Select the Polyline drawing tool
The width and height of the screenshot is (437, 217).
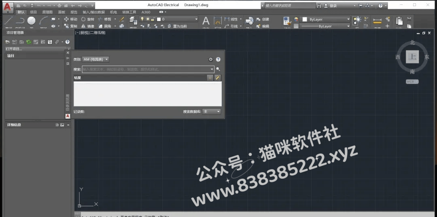[x=20, y=21]
